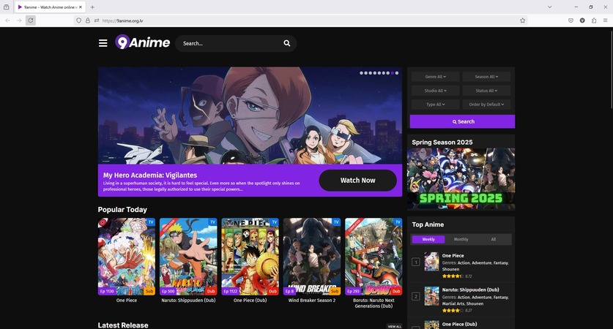This screenshot has width=613, height=329.
Task: Open a new tab with the plus button
Action: pyautogui.click(x=92, y=7)
